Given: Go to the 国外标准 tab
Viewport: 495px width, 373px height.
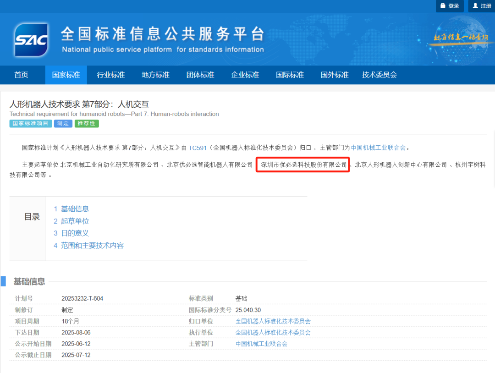Looking at the screenshot, I should point(335,75).
